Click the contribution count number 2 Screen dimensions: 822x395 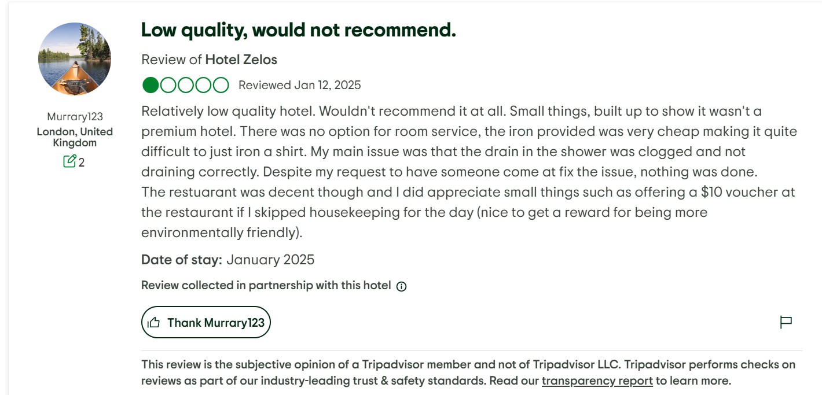[x=82, y=163]
